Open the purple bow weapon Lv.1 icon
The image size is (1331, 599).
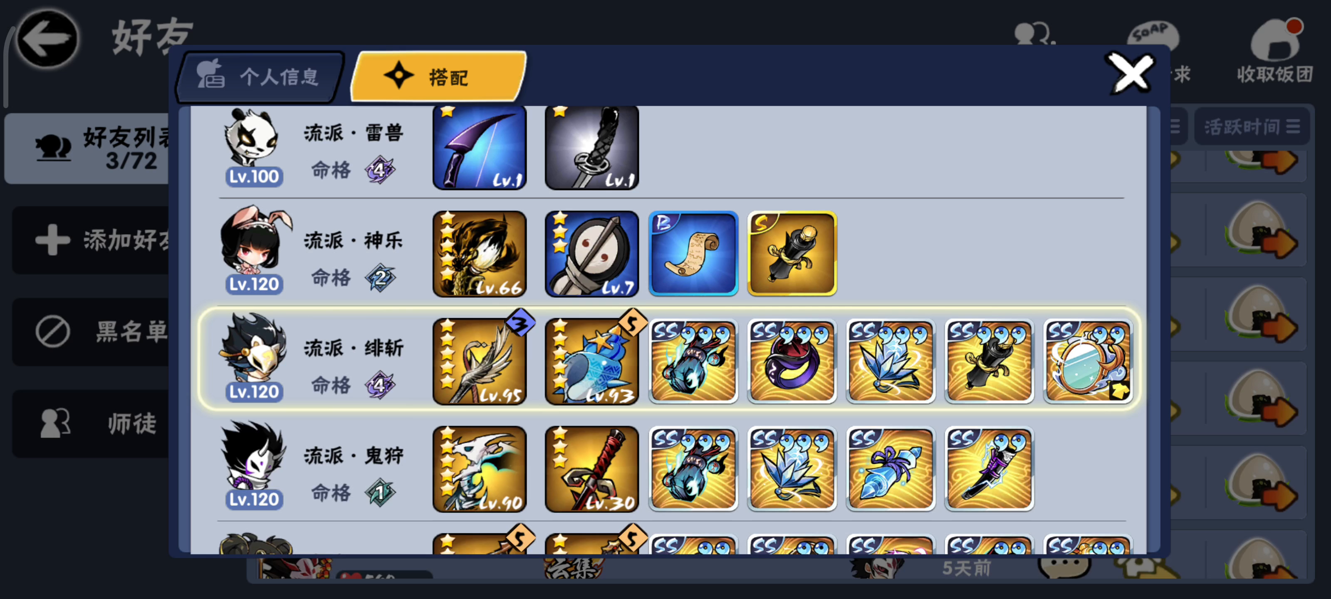(x=480, y=147)
